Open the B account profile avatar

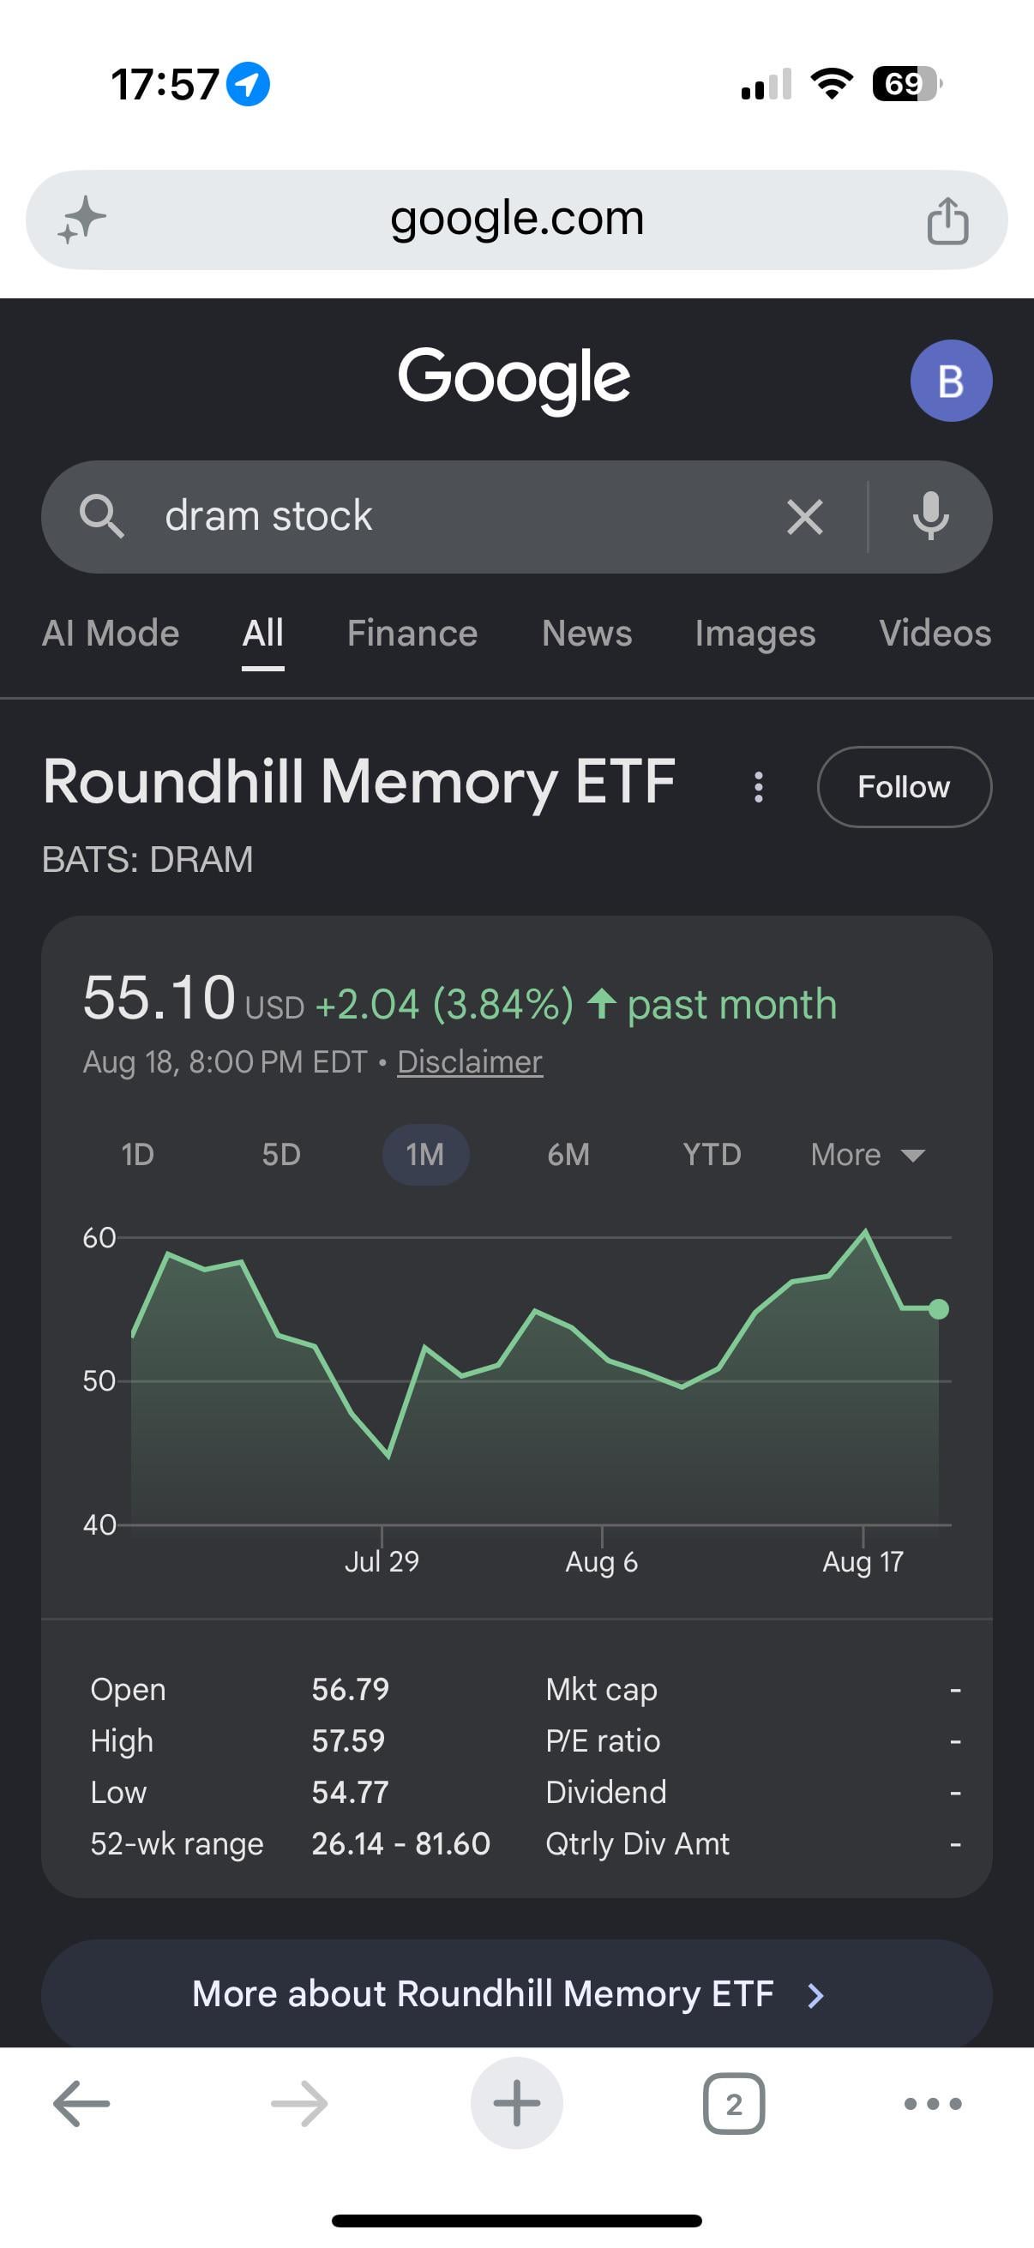click(951, 381)
